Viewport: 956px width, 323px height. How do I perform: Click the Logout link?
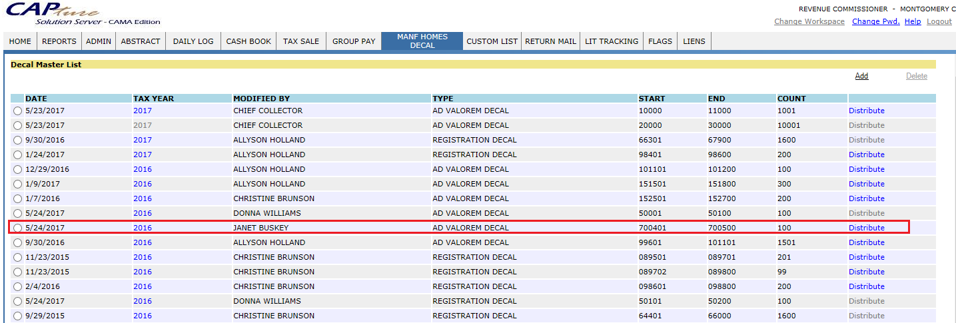(x=939, y=21)
